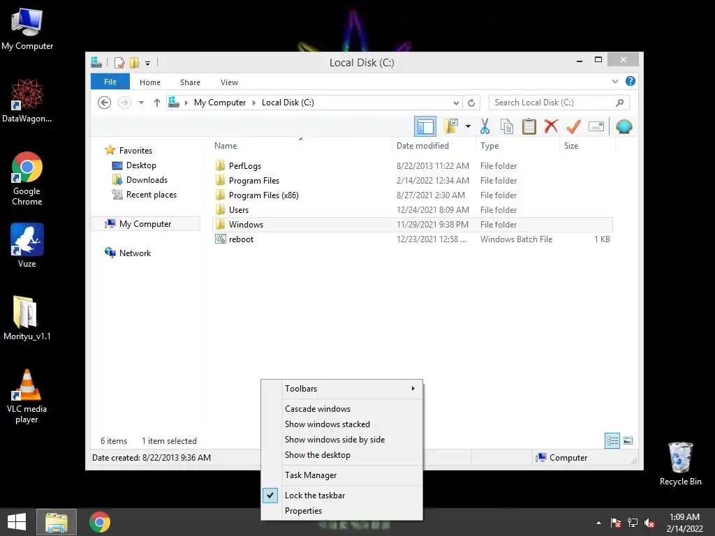Go back with the left arrow button

pyautogui.click(x=105, y=103)
